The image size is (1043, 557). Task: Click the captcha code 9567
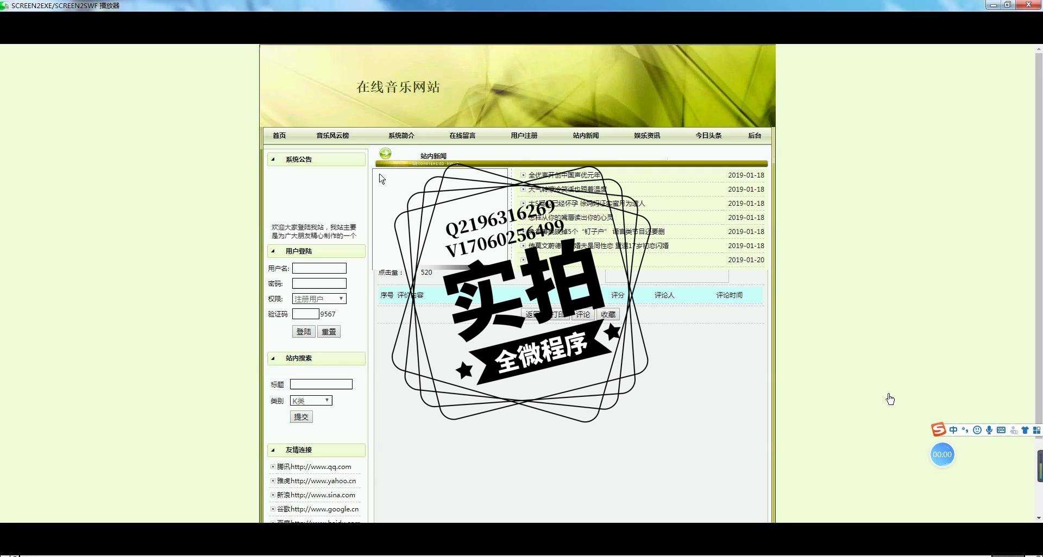tap(328, 314)
